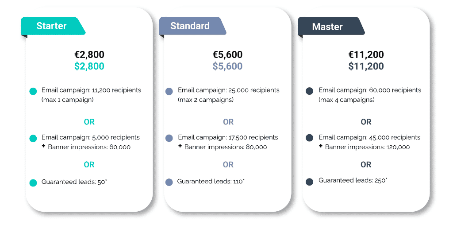The height and width of the screenshot is (225, 453).
Task: Click bullet next to Guaranteed leads: 110
Action: coord(169,182)
